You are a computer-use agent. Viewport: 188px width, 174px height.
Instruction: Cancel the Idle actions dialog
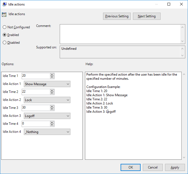coord(153,167)
